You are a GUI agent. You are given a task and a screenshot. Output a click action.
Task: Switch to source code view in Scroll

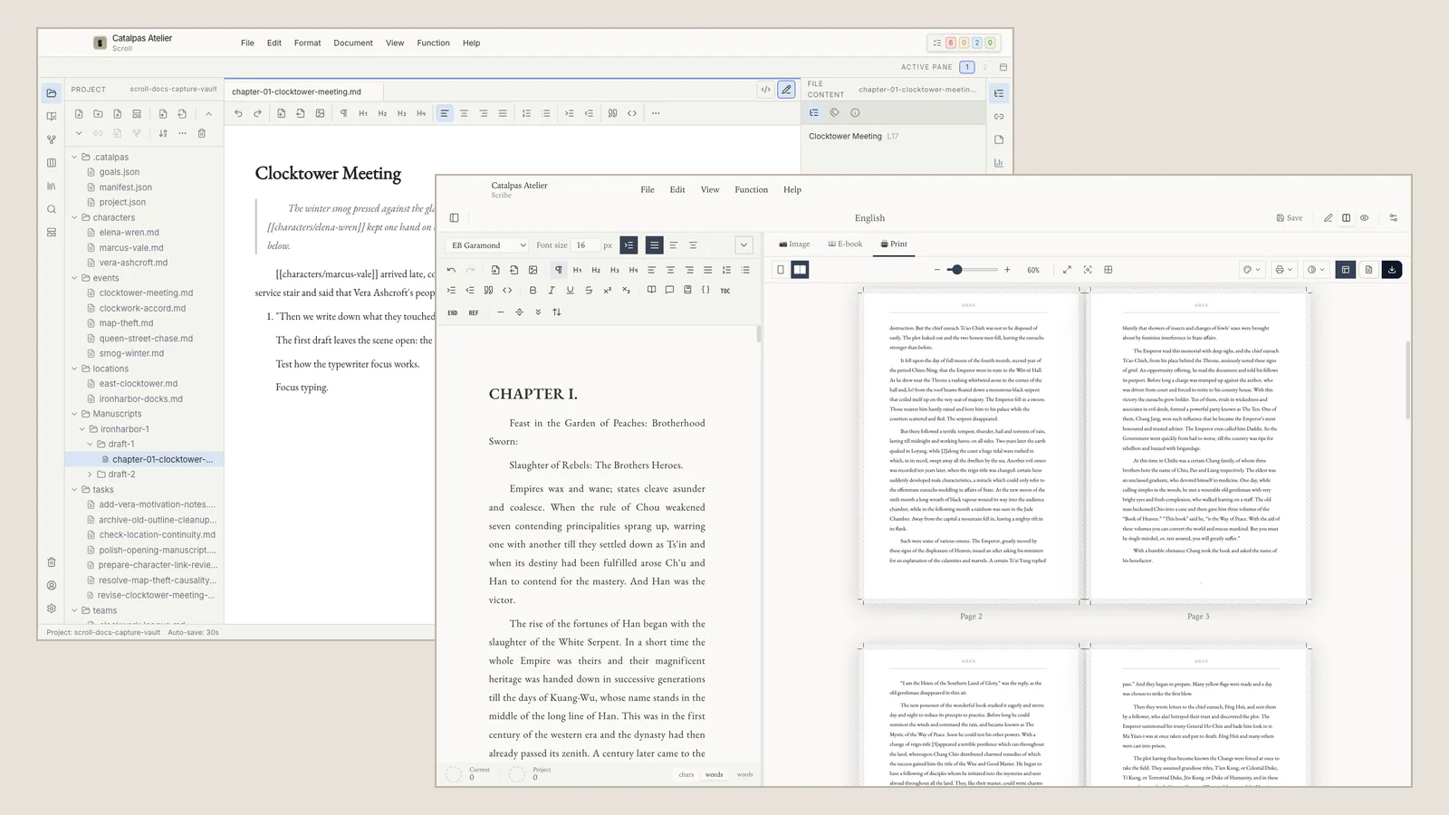(x=766, y=90)
